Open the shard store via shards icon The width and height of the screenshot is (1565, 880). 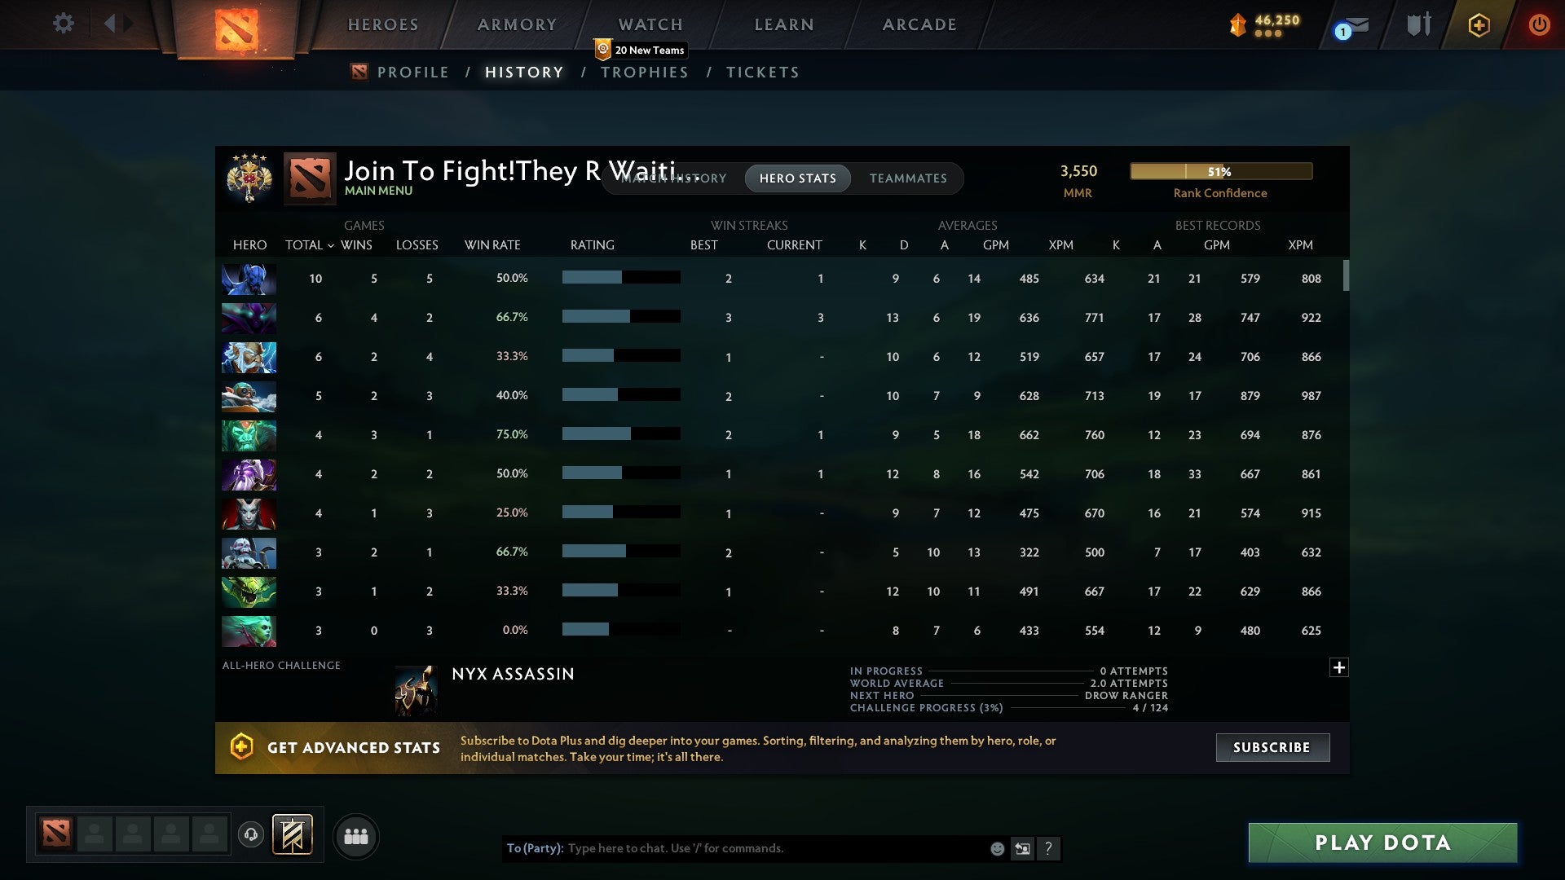point(1237,24)
